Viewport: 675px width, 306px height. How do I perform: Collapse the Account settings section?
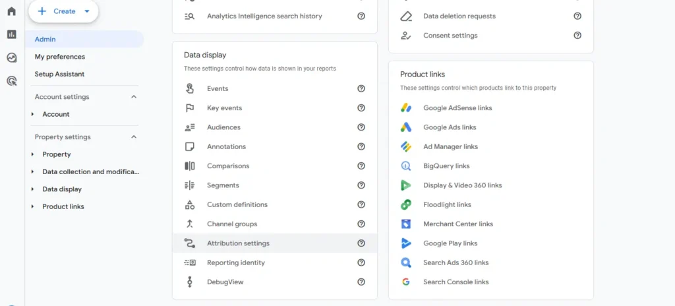[x=134, y=97]
